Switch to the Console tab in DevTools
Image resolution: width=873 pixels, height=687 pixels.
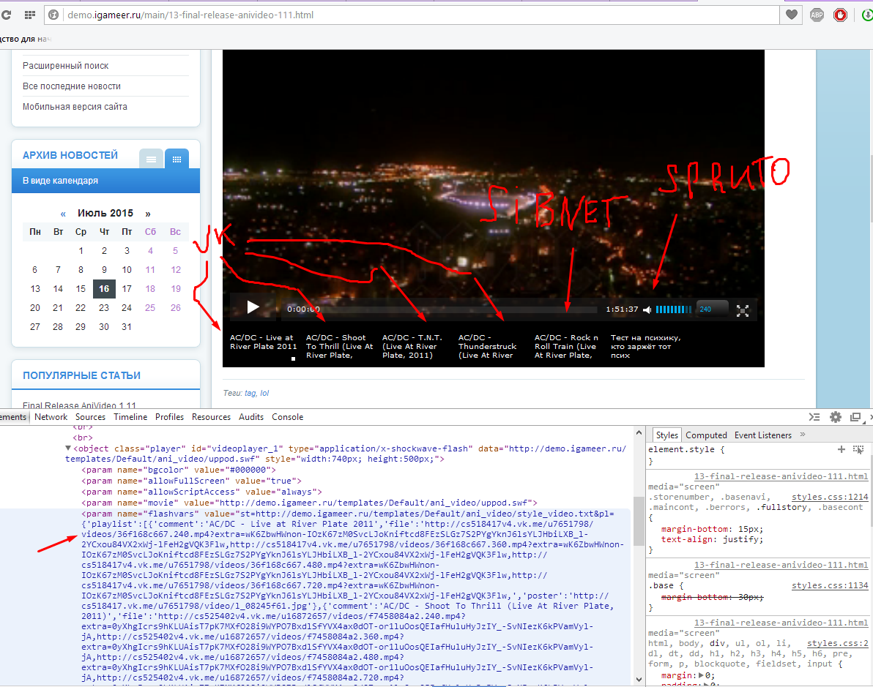click(287, 416)
